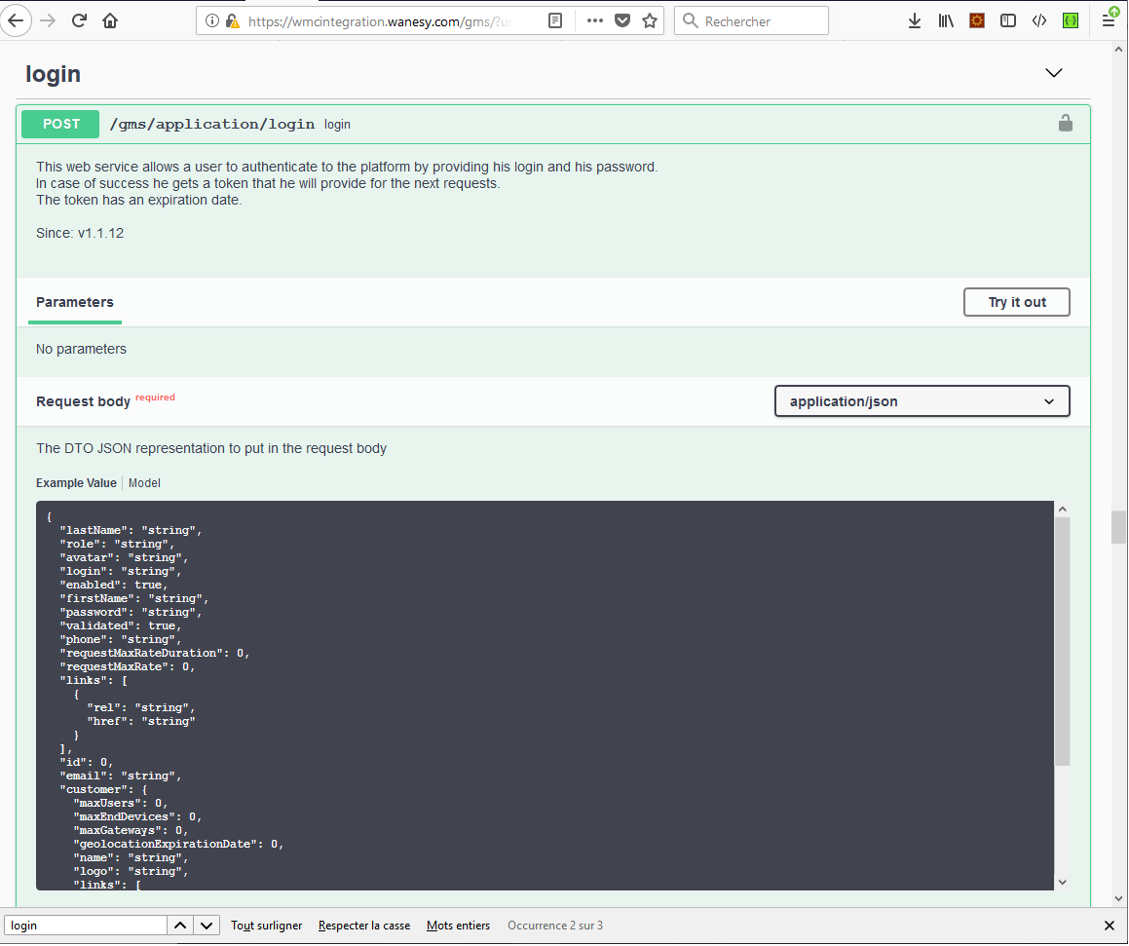The image size is (1129, 946).
Task: Save the page to Pocket
Action: coord(622,20)
